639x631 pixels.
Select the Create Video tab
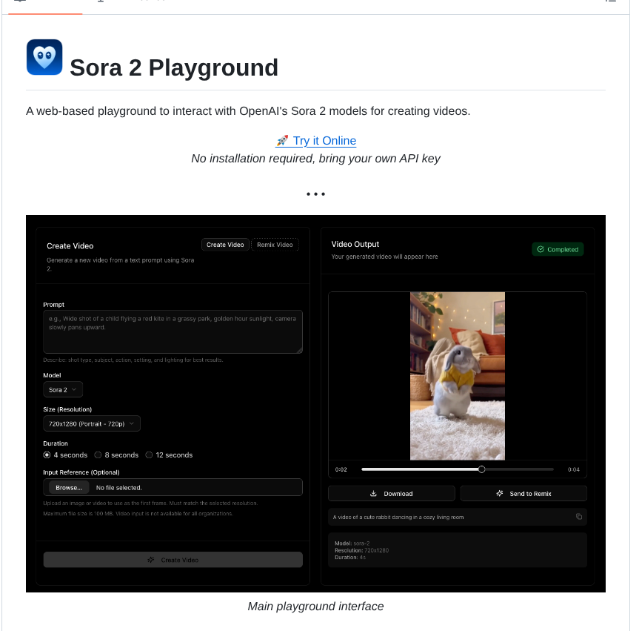pyautogui.click(x=225, y=244)
